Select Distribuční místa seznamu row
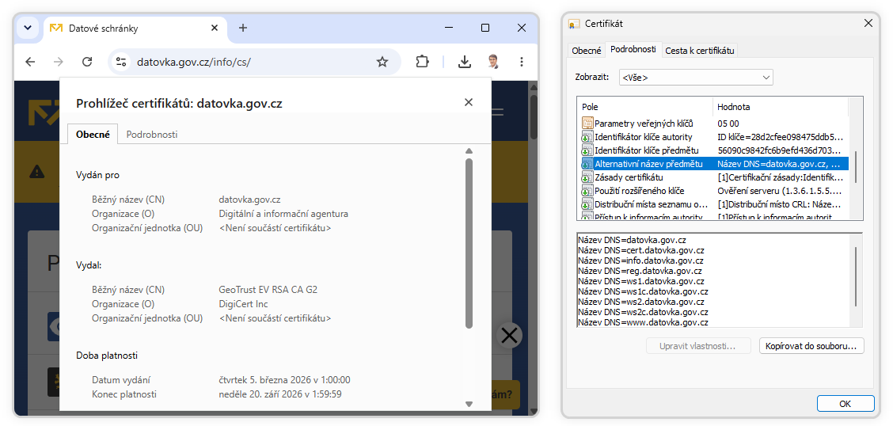This screenshot has width=893, height=426. [713, 203]
